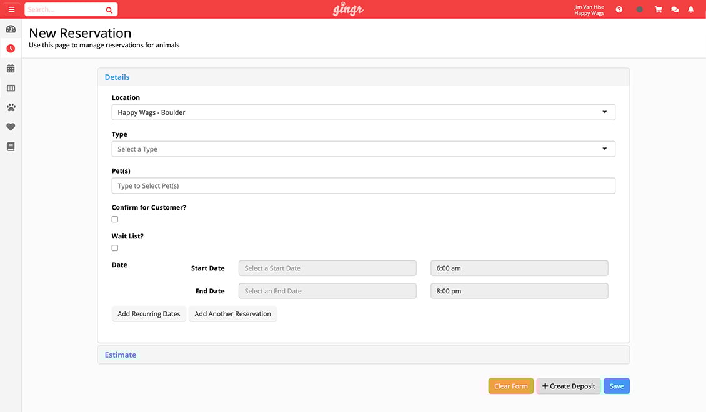Click Save to store the reservation
Viewport: 706px width, 412px height.
[x=616, y=385]
